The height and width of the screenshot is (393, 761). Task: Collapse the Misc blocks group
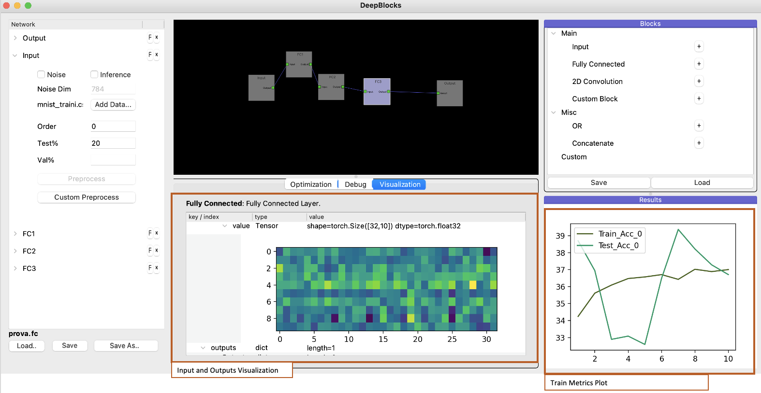[x=554, y=112]
